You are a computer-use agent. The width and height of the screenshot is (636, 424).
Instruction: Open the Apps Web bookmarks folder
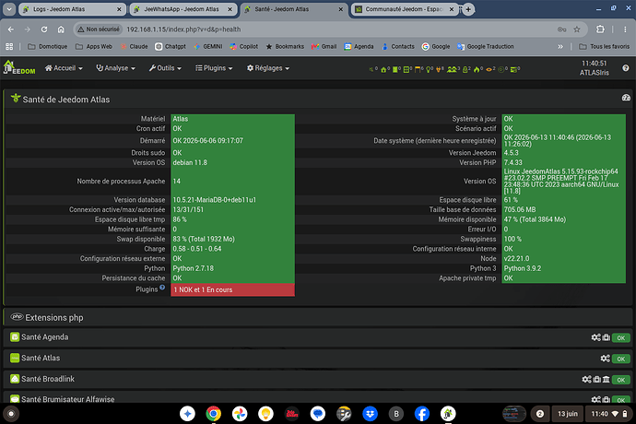(94, 47)
